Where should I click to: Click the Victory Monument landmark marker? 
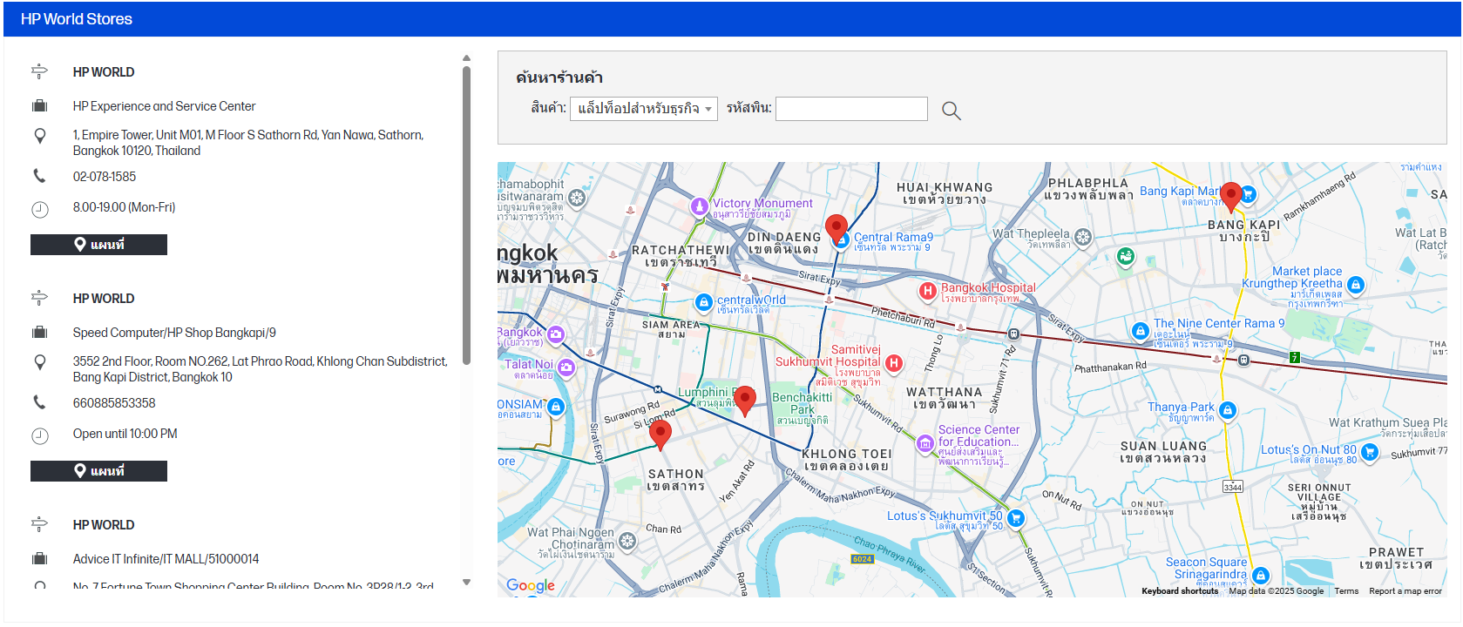click(x=699, y=206)
